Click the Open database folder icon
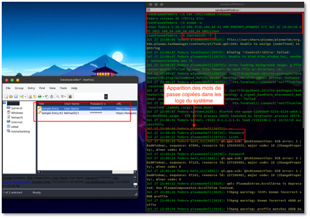This screenshot has width=310, height=219. [11, 97]
